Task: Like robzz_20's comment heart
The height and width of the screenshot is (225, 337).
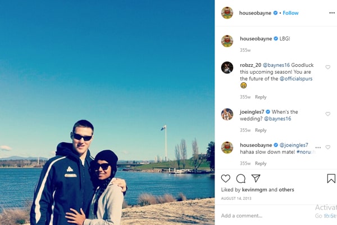Action: tap(328, 67)
